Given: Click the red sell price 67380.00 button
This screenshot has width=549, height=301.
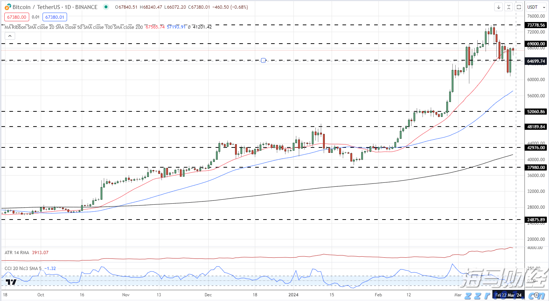Looking at the screenshot, I should (17, 17).
